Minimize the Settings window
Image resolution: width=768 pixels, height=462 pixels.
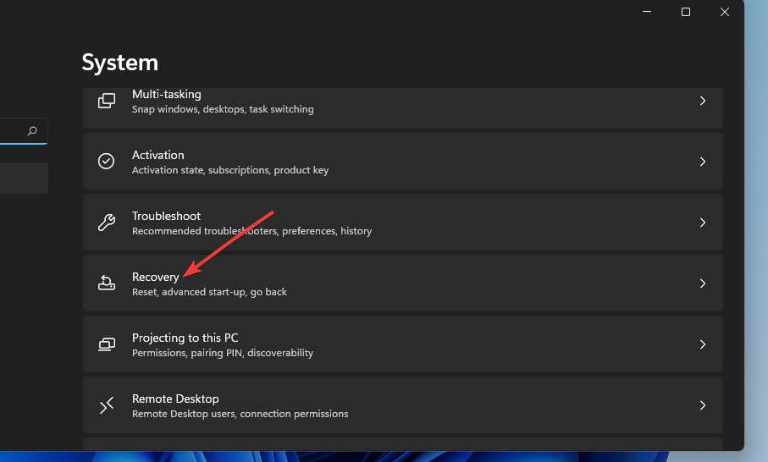647,12
